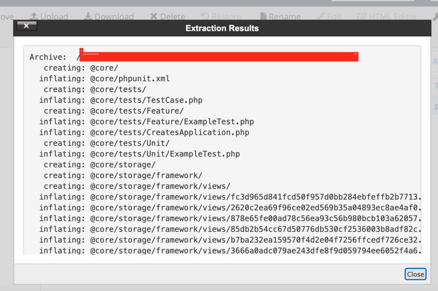Dismiss dialog with the top-left X button
This screenshot has height=291, width=438.
point(27,26)
